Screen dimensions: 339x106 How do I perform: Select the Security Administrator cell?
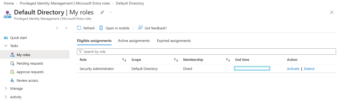point(97,69)
